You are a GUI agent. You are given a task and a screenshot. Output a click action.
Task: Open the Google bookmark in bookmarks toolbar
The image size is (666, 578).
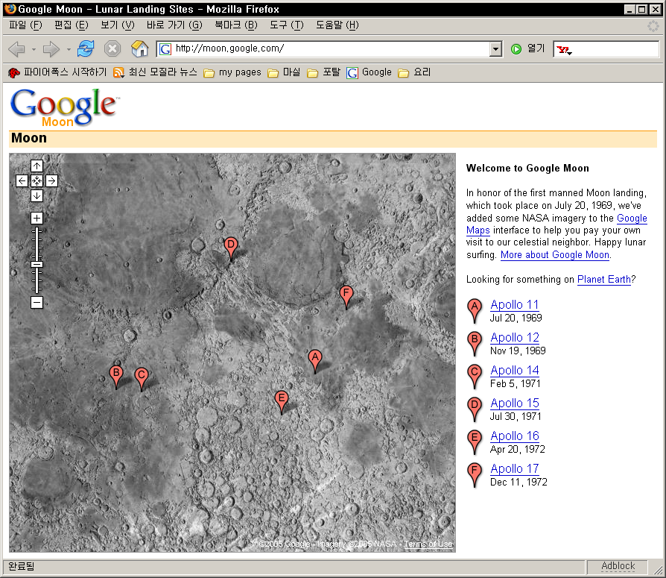369,72
